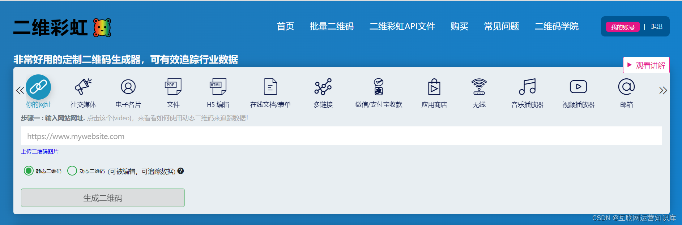Open the 首页 menu item
The height and width of the screenshot is (225, 682).
[285, 26]
